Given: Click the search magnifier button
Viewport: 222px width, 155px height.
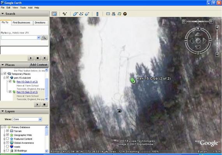Looking at the screenshot, I should [x=44, y=37].
